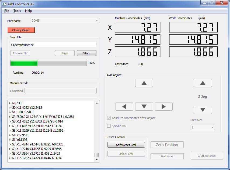Jog X axis right with right arrow
230x170 pixels.
click(x=164, y=107)
